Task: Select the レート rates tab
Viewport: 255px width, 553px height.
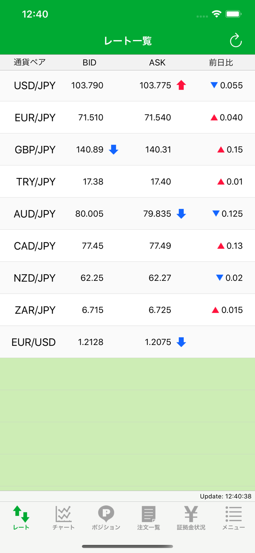Action: click(21, 518)
